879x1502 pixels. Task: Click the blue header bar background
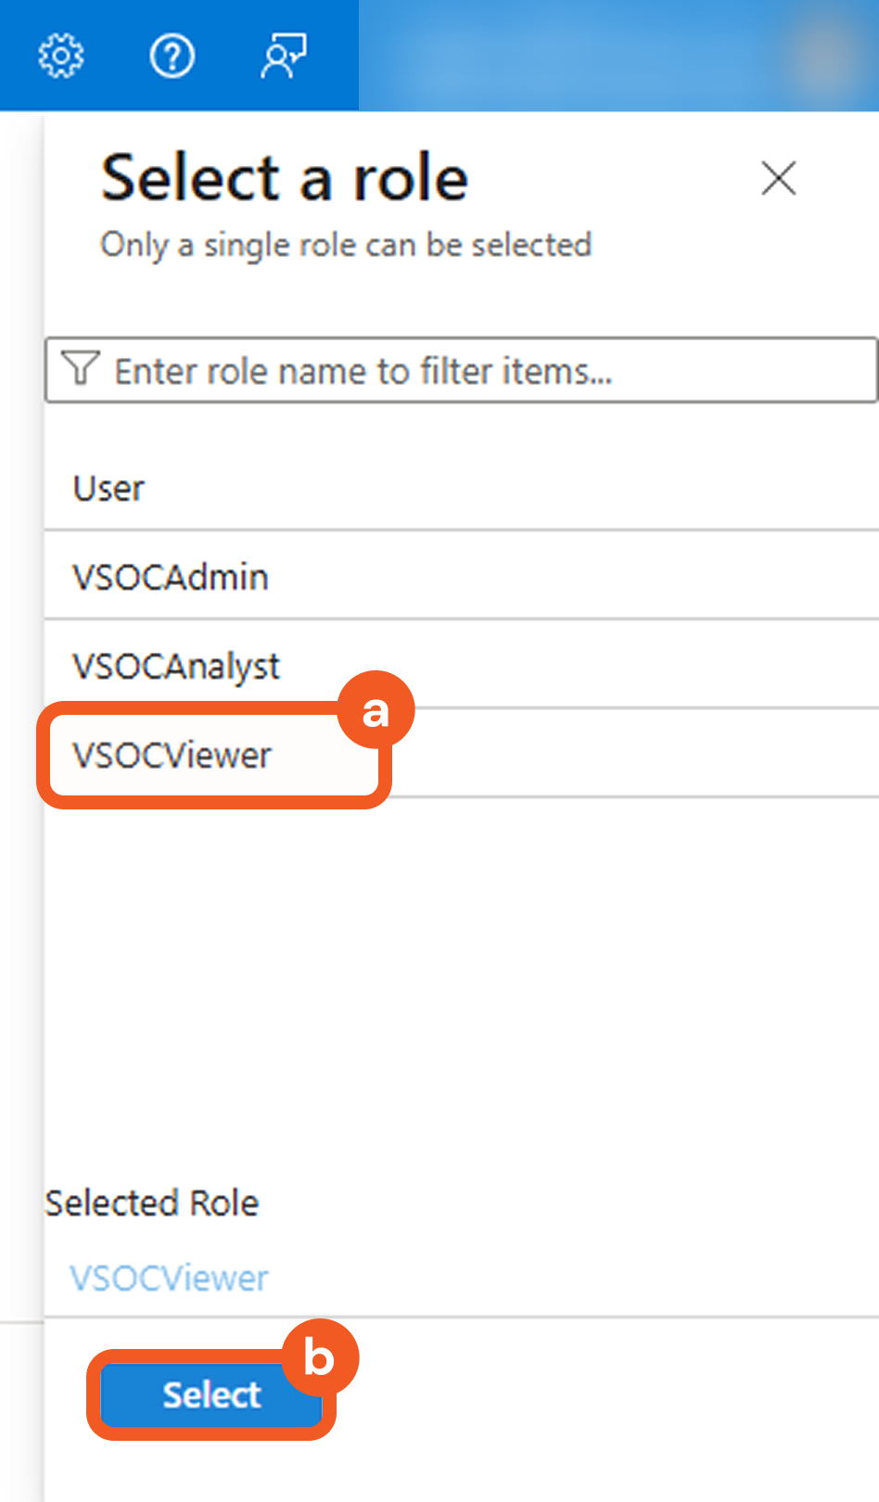click(575, 56)
